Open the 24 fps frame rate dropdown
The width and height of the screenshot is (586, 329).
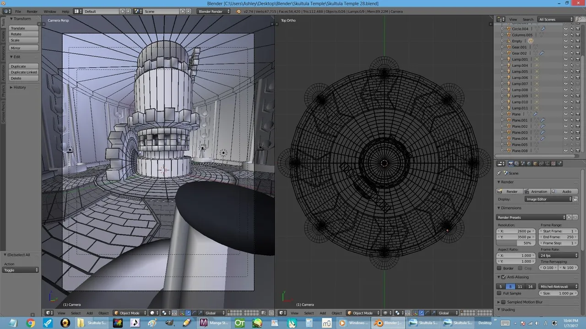point(559,255)
